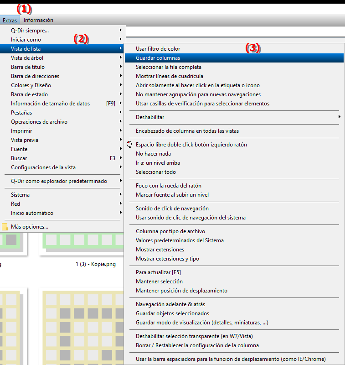345x365 pixels.
Task: Select Valores predeterminados del Sistema
Action: [x=234, y=240]
